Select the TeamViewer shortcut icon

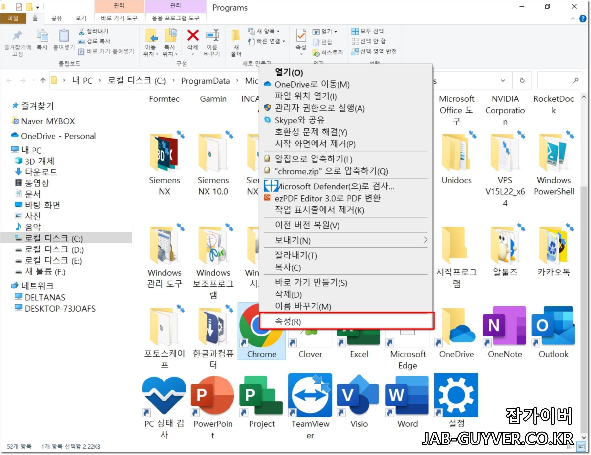point(310,395)
